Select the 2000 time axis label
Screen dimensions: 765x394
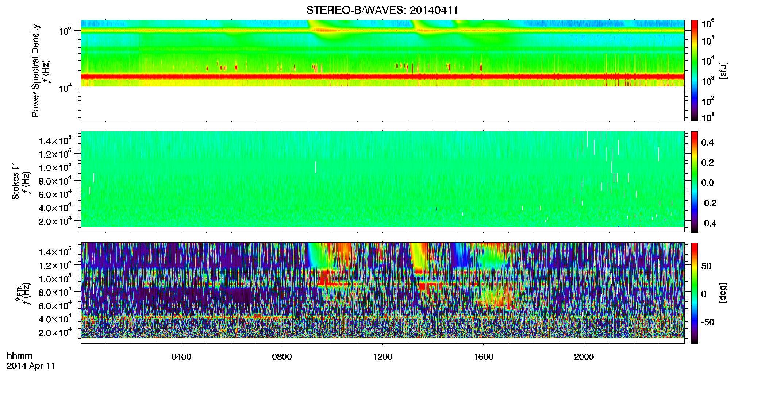tap(584, 357)
